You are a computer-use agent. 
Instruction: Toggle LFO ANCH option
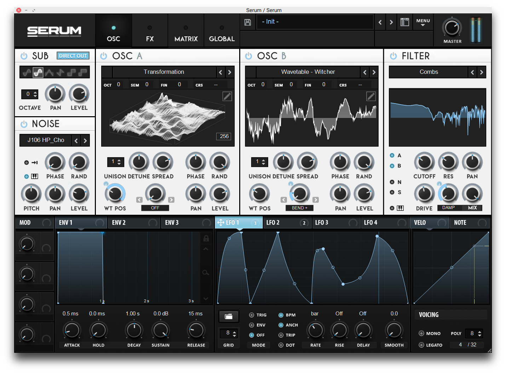tap(281, 325)
